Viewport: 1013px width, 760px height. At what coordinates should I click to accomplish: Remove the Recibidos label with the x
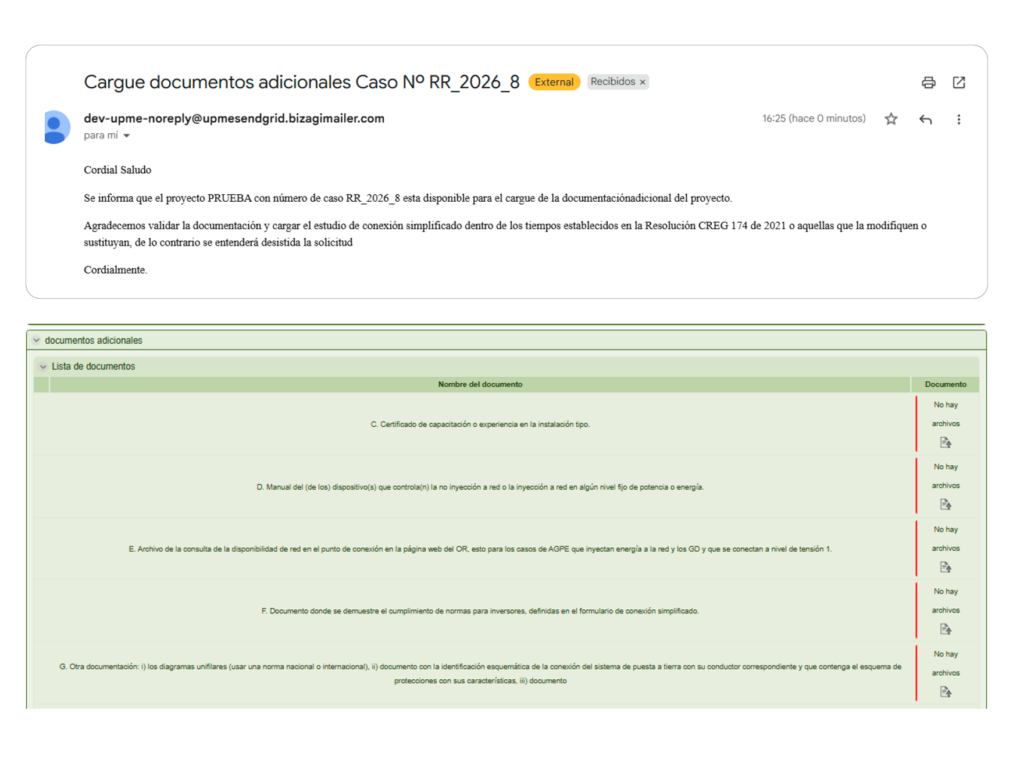643,82
